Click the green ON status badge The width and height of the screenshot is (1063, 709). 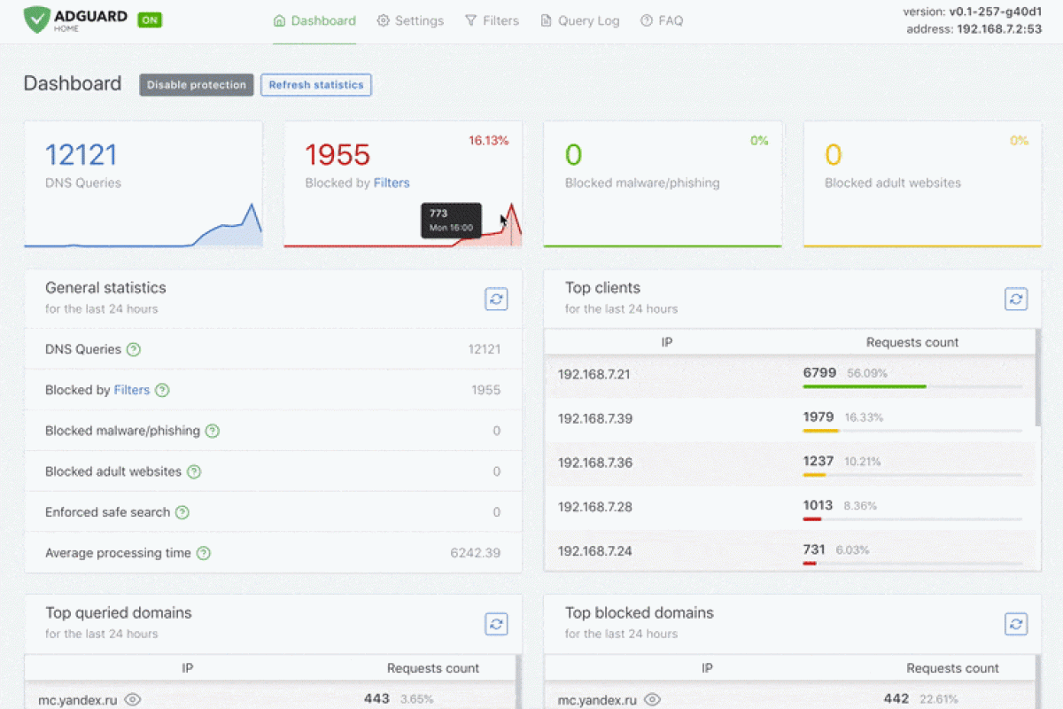150,19
